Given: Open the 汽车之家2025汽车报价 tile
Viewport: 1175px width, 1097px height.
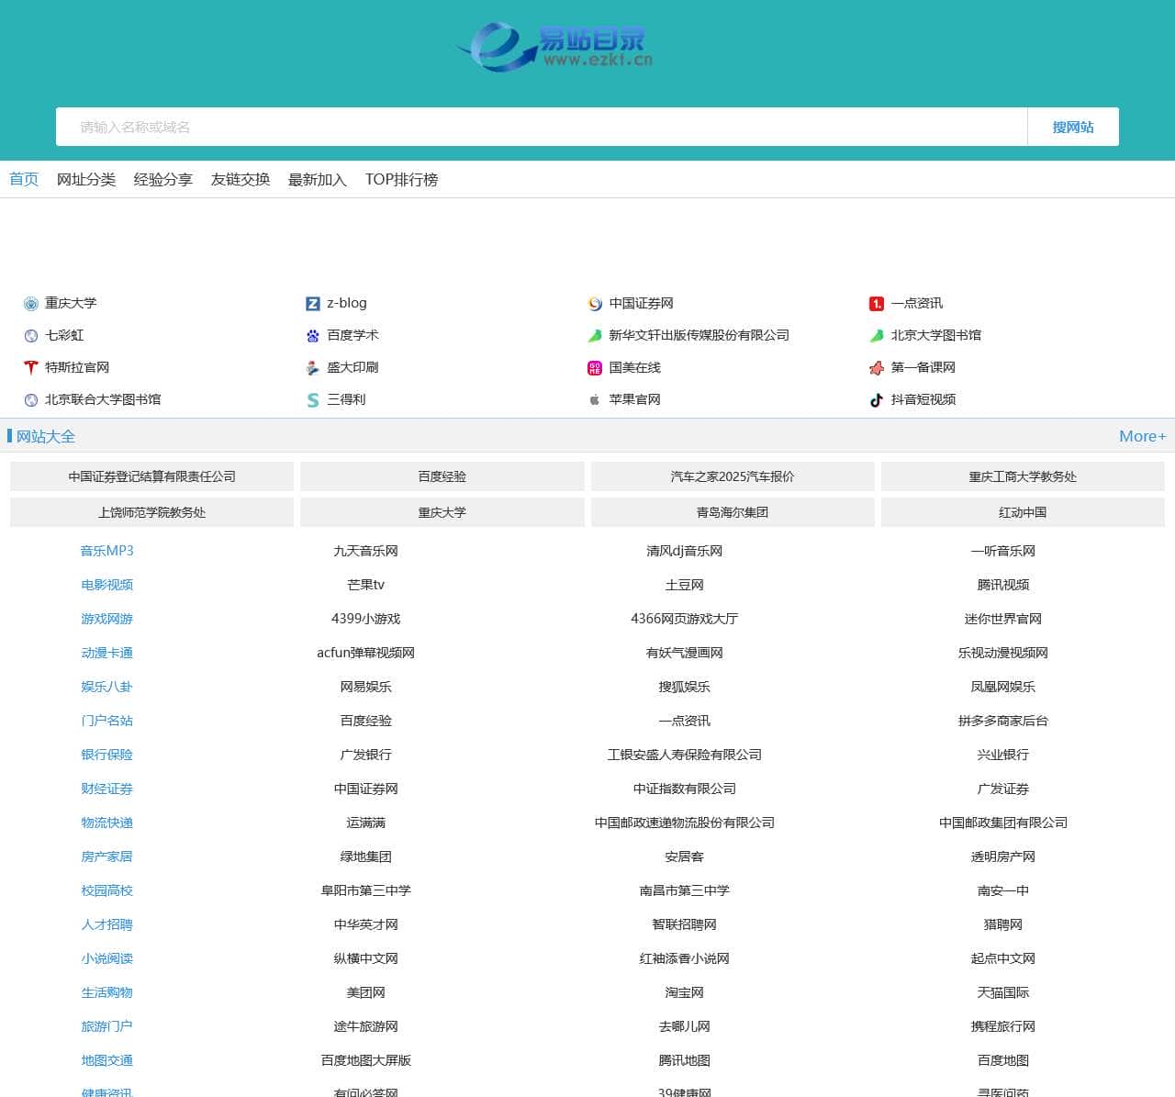Looking at the screenshot, I should coord(733,476).
